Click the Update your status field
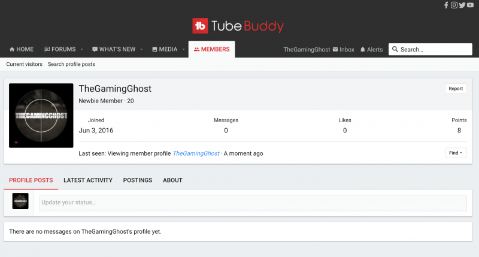The height and width of the screenshot is (257, 479). [252, 202]
